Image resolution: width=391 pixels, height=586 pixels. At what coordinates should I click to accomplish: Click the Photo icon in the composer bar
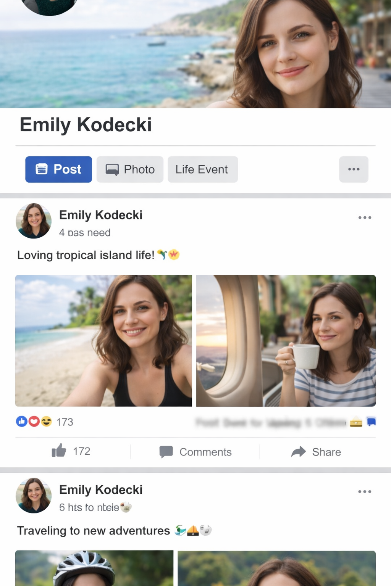point(112,169)
